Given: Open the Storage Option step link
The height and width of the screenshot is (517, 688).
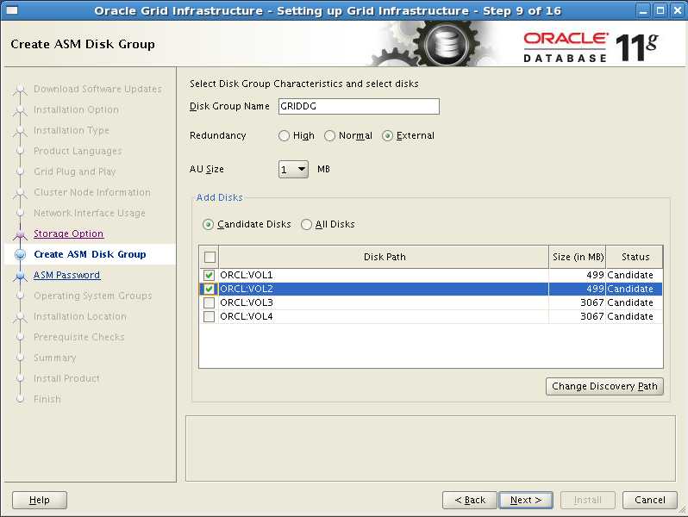Looking at the screenshot, I should coord(68,234).
